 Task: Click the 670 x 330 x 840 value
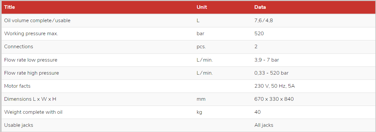274,99
